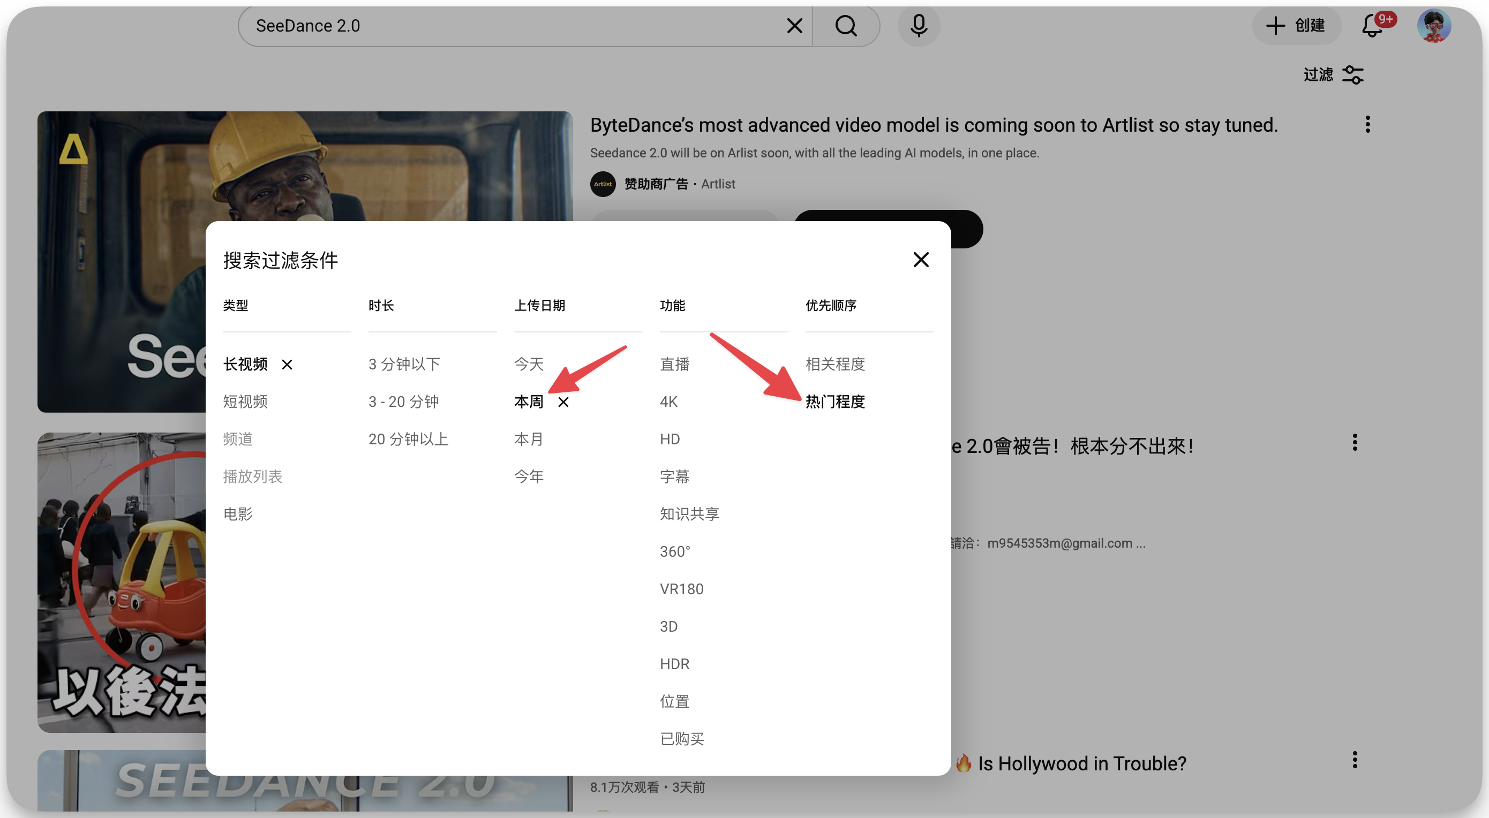1489x818 pixels.
Task: Filter upload date to 今年
Action: [529, 477]
